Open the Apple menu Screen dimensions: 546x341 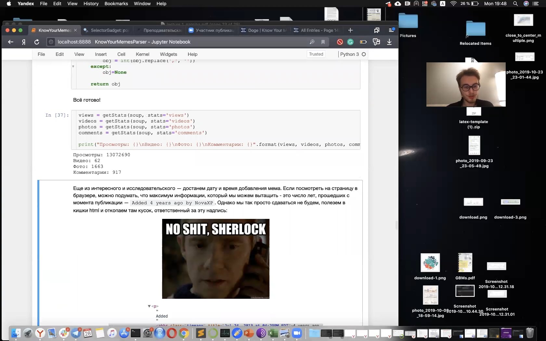pos(9,4)
